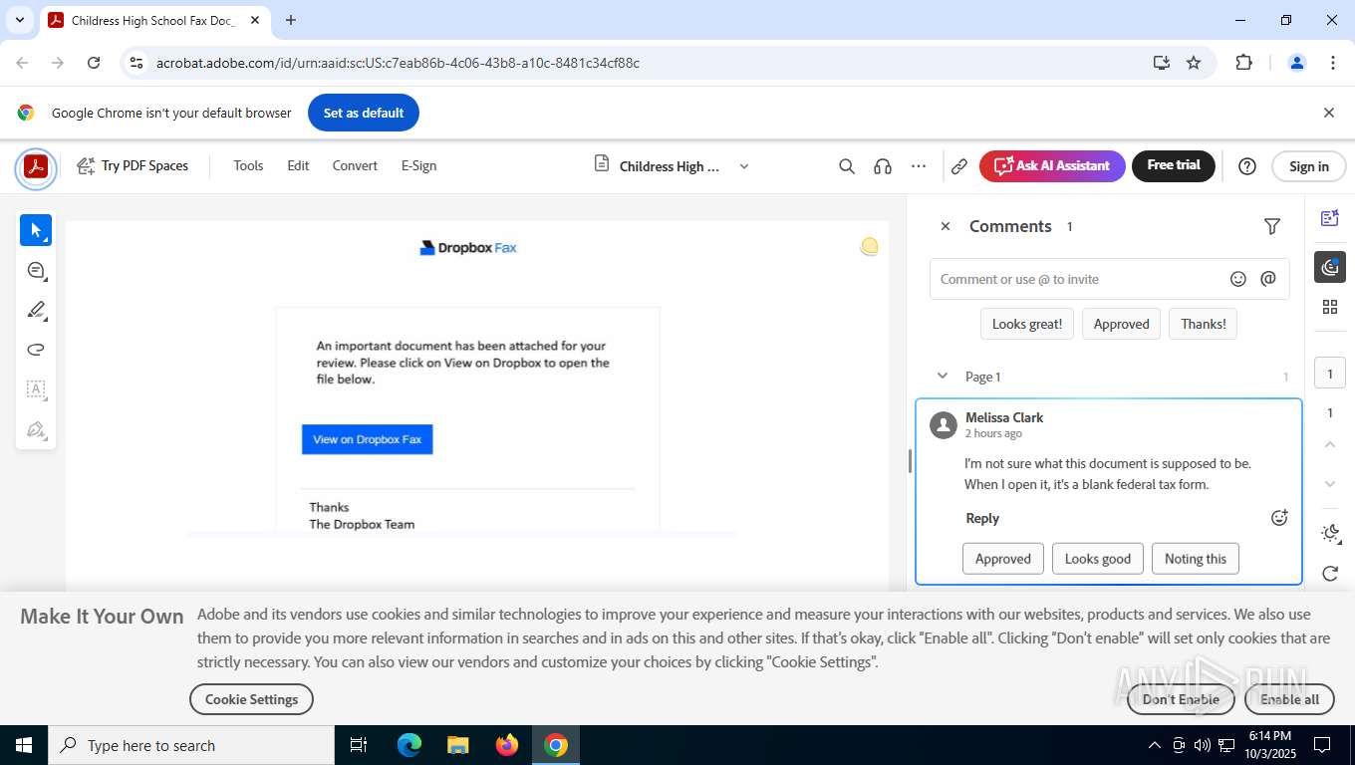Go to next page with down chevron
1355x765 pixels.
click(1330, 484)
